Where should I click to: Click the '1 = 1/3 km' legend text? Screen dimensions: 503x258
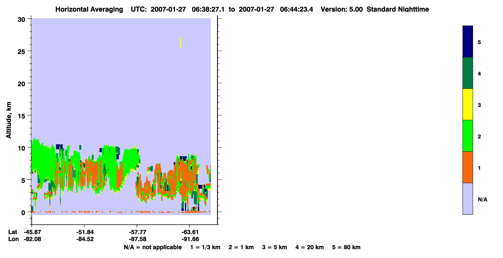[x=205, y=247]
